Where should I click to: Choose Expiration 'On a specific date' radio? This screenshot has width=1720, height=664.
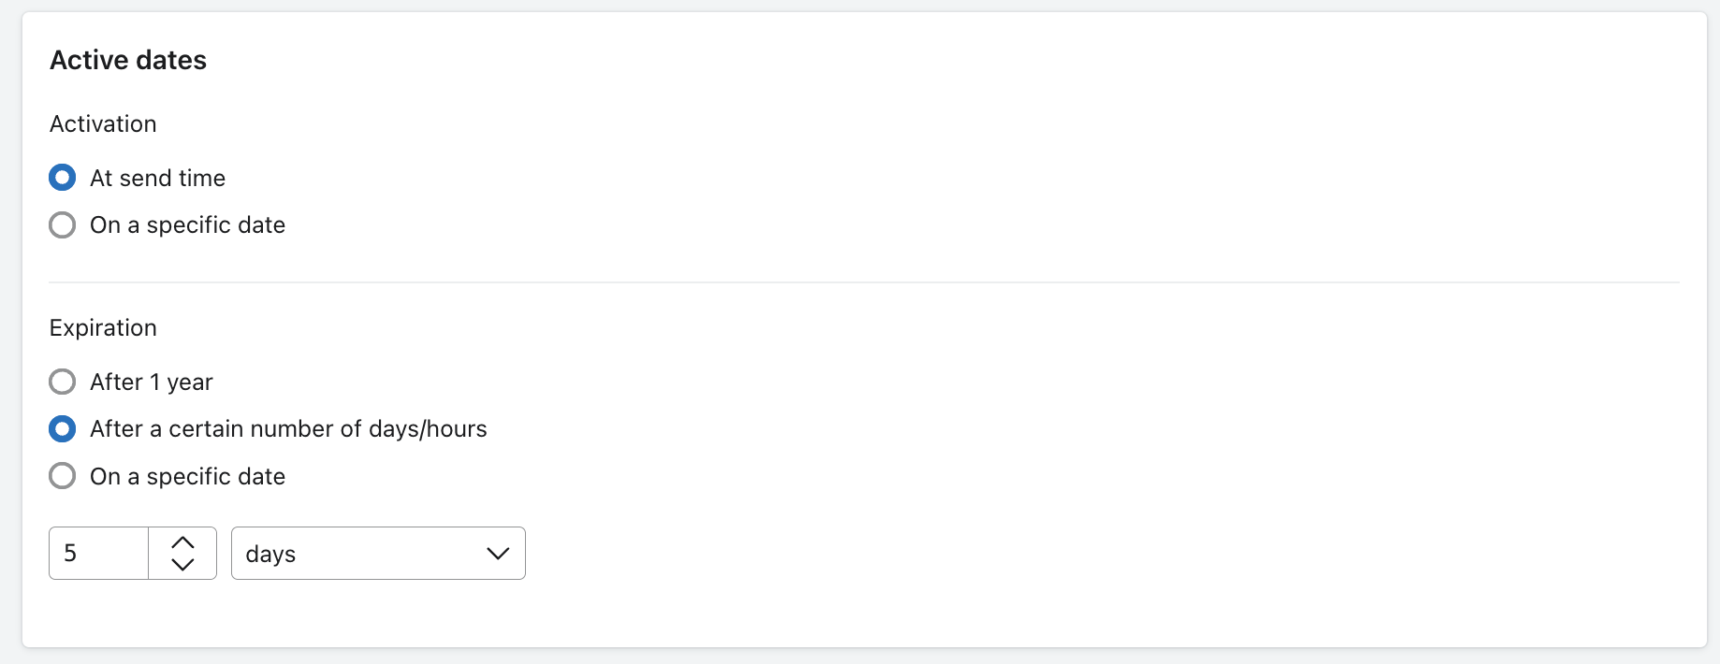(x=63, y=476)
